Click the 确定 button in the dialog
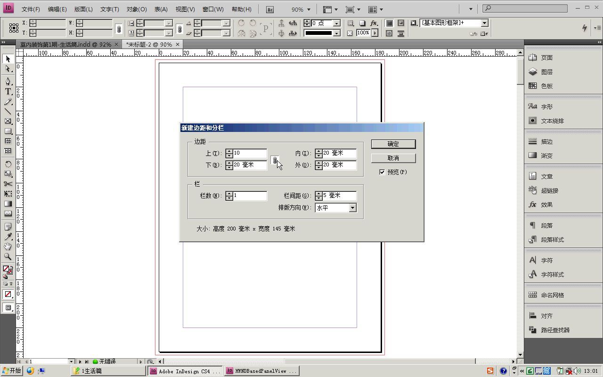Image resolution: width=603 pixels, height=377 pixels. (x=393, y=144)
